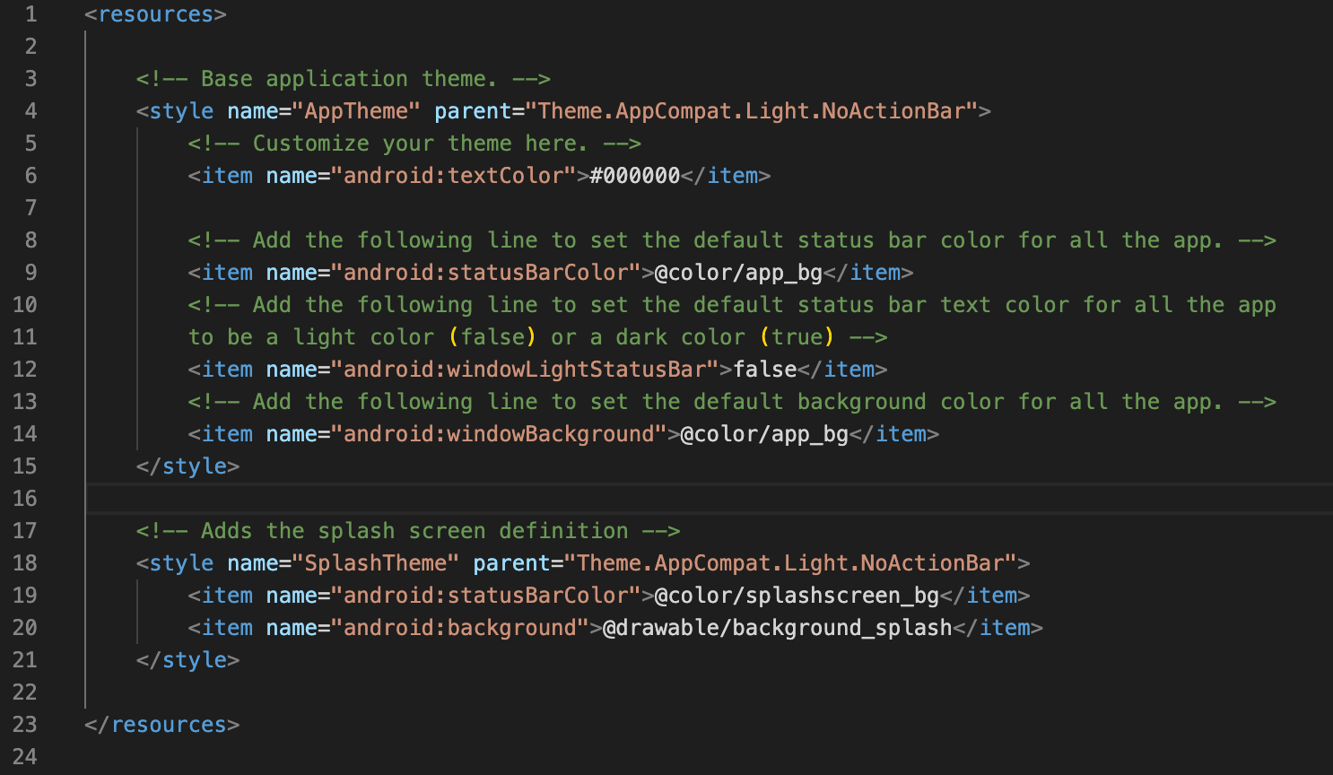1333x775 pixels.
Task: Click line number 1 in the gutter
Action: 30,14
